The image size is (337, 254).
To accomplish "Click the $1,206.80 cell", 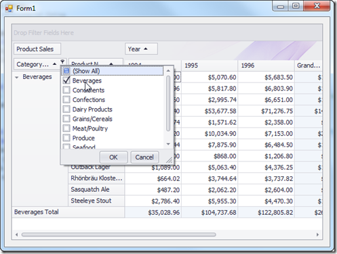I will (266, 156).
